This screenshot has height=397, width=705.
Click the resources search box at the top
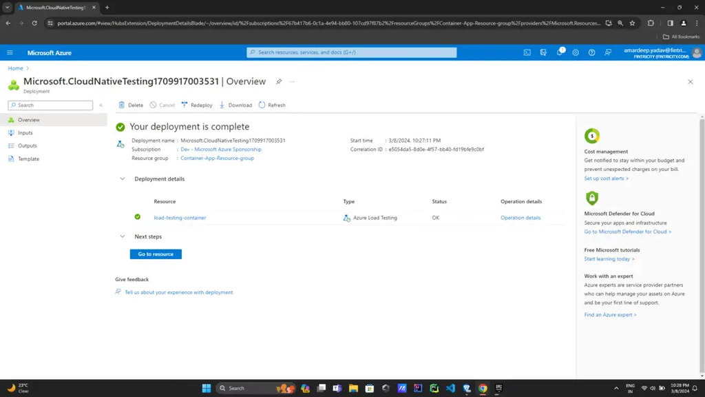tap(352, 52)
